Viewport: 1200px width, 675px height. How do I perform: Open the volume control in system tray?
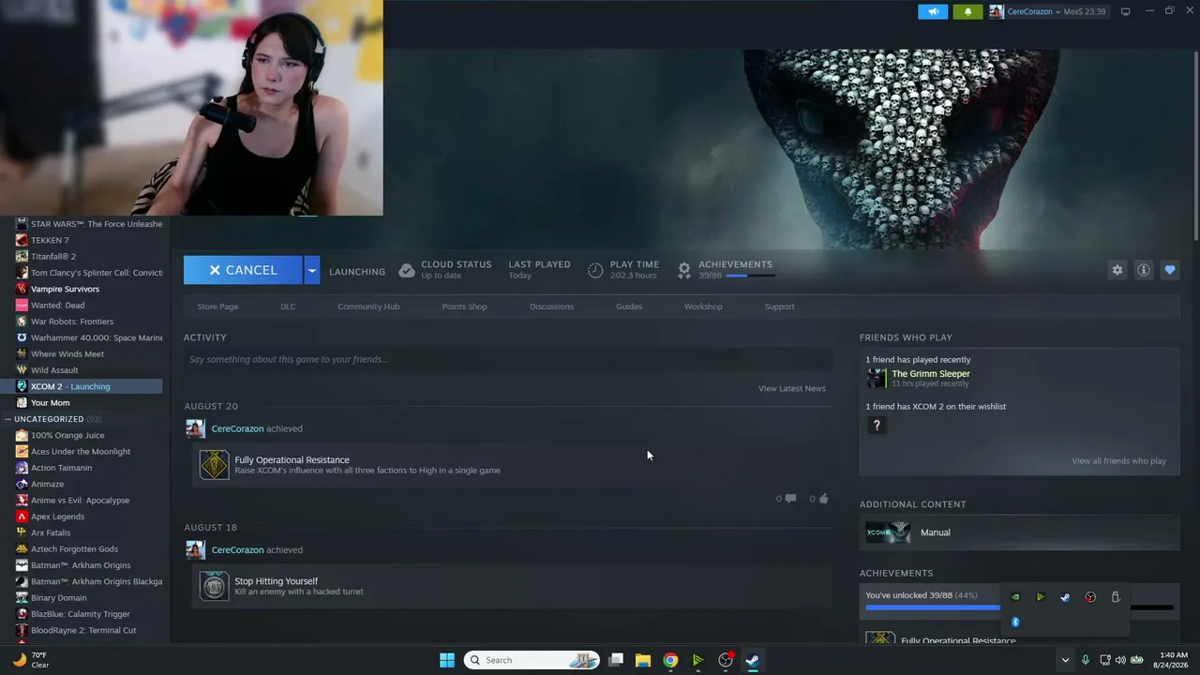click(x=1121, y=660)
